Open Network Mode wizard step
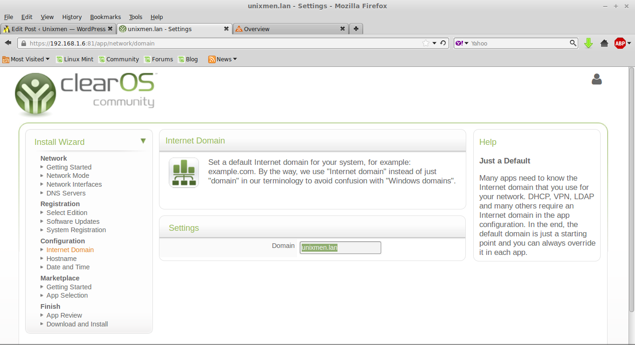 click(x=68, y=176)
